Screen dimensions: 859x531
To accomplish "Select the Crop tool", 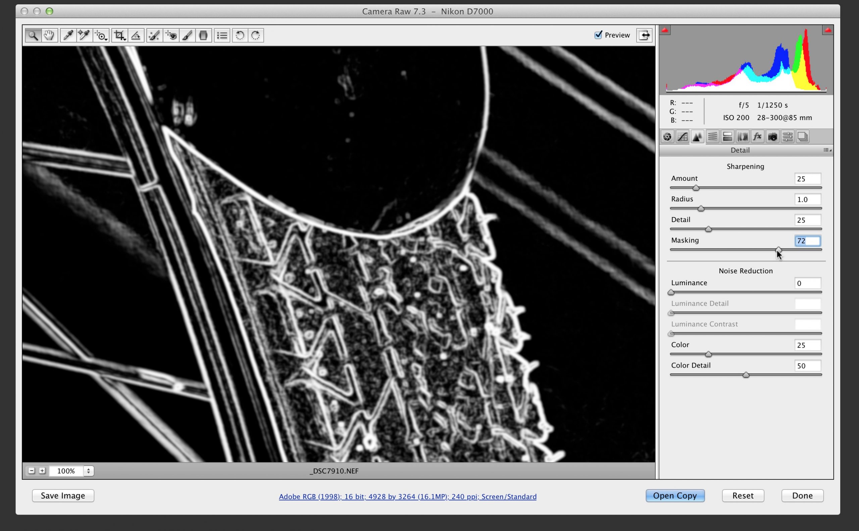I will [119, 36].
